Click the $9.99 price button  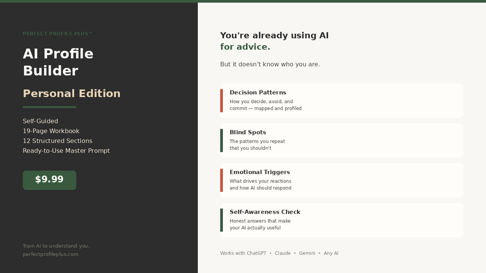tap(49, 180)
